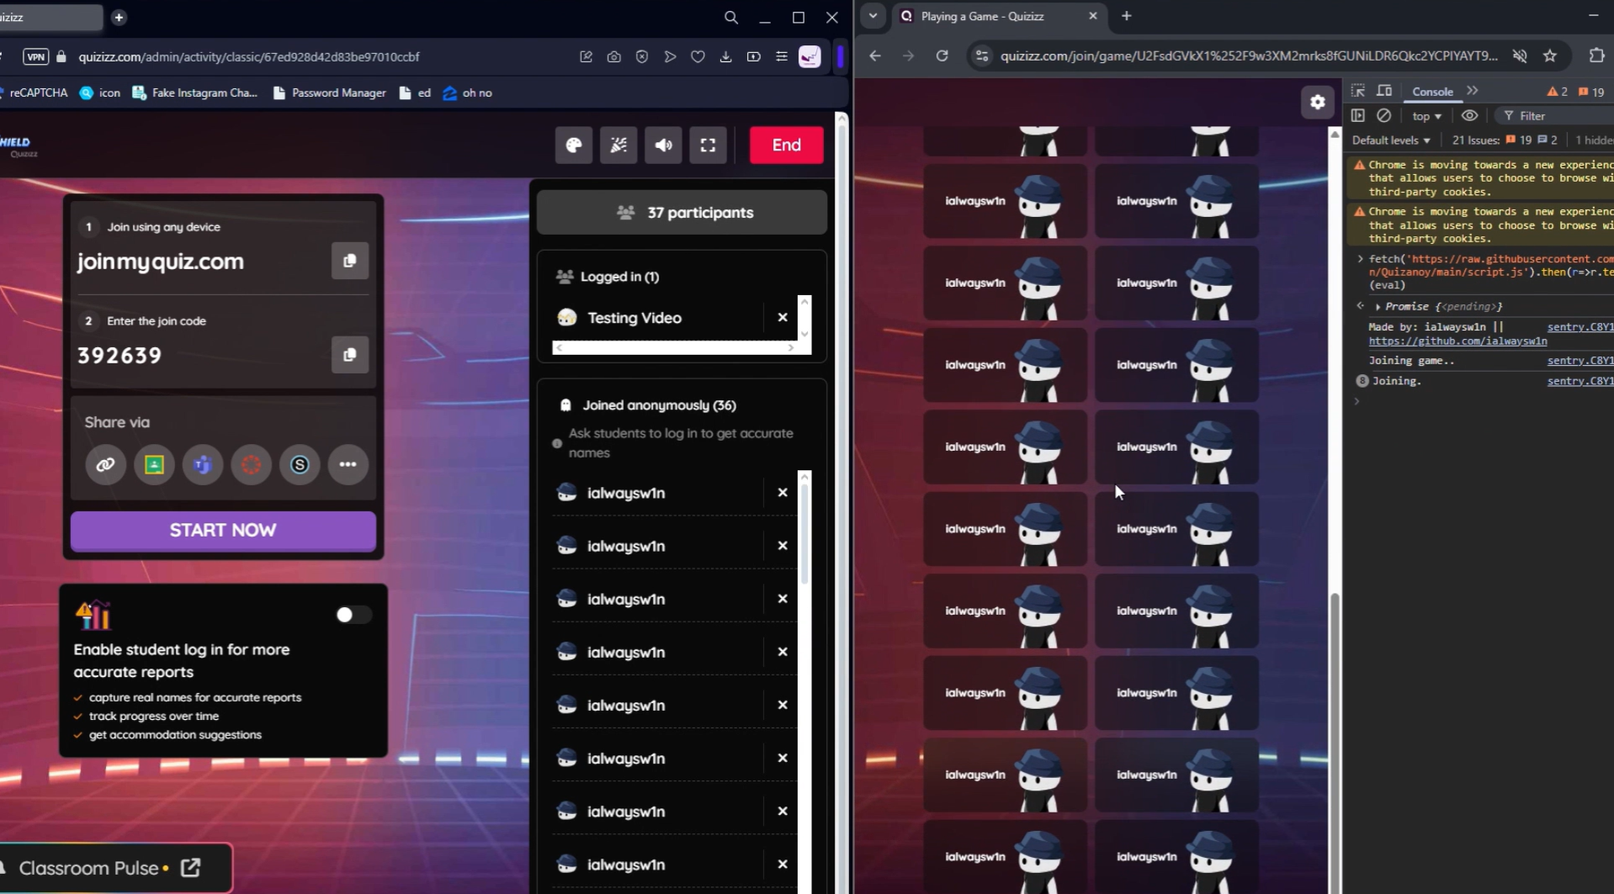1614x894 pixels.
Task: Click the START NOW button
Action: [x=222, y=530]
